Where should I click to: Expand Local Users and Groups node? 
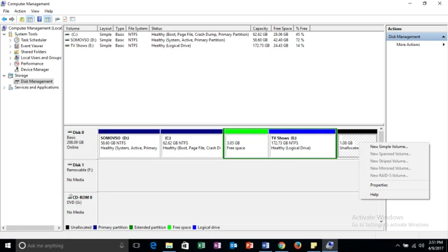point(10,58)
